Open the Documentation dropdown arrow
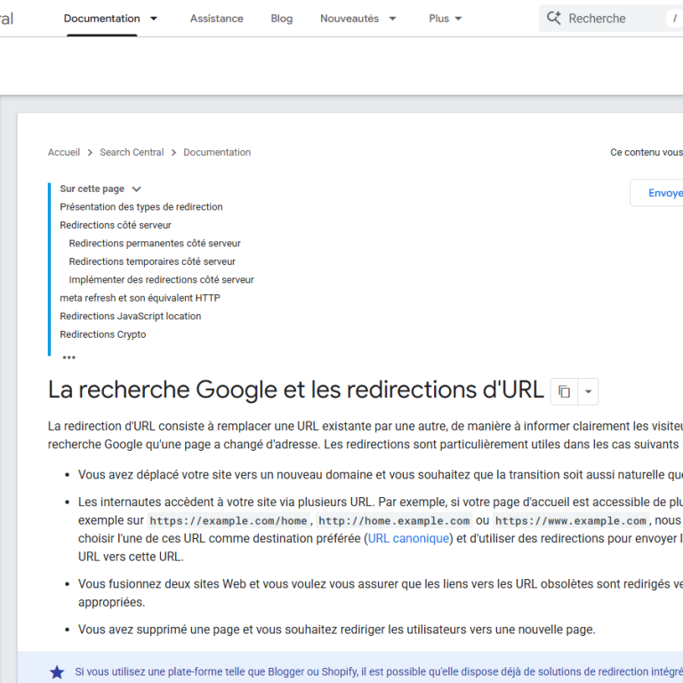Screen dimensions: 683x683 point(154,19)
